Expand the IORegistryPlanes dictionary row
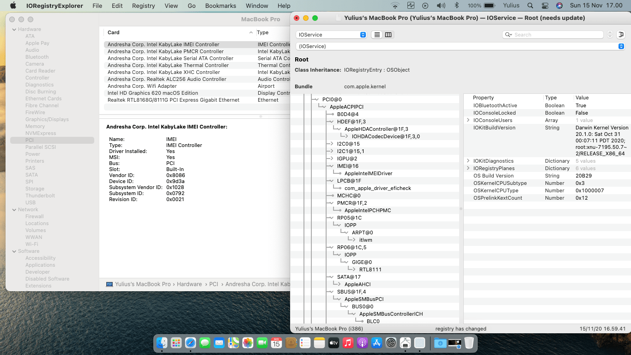The image size is (631, 355). click(468, 168)
